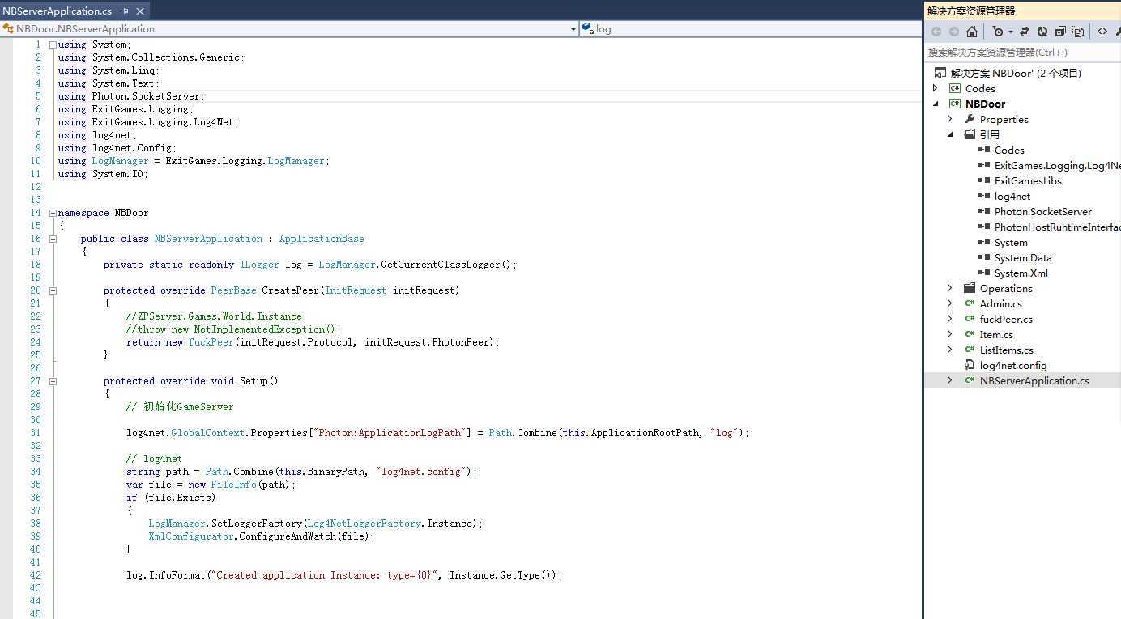
Task: Select the System.Xml reference
Action: pyautogui.click(x=1021, y=273)
